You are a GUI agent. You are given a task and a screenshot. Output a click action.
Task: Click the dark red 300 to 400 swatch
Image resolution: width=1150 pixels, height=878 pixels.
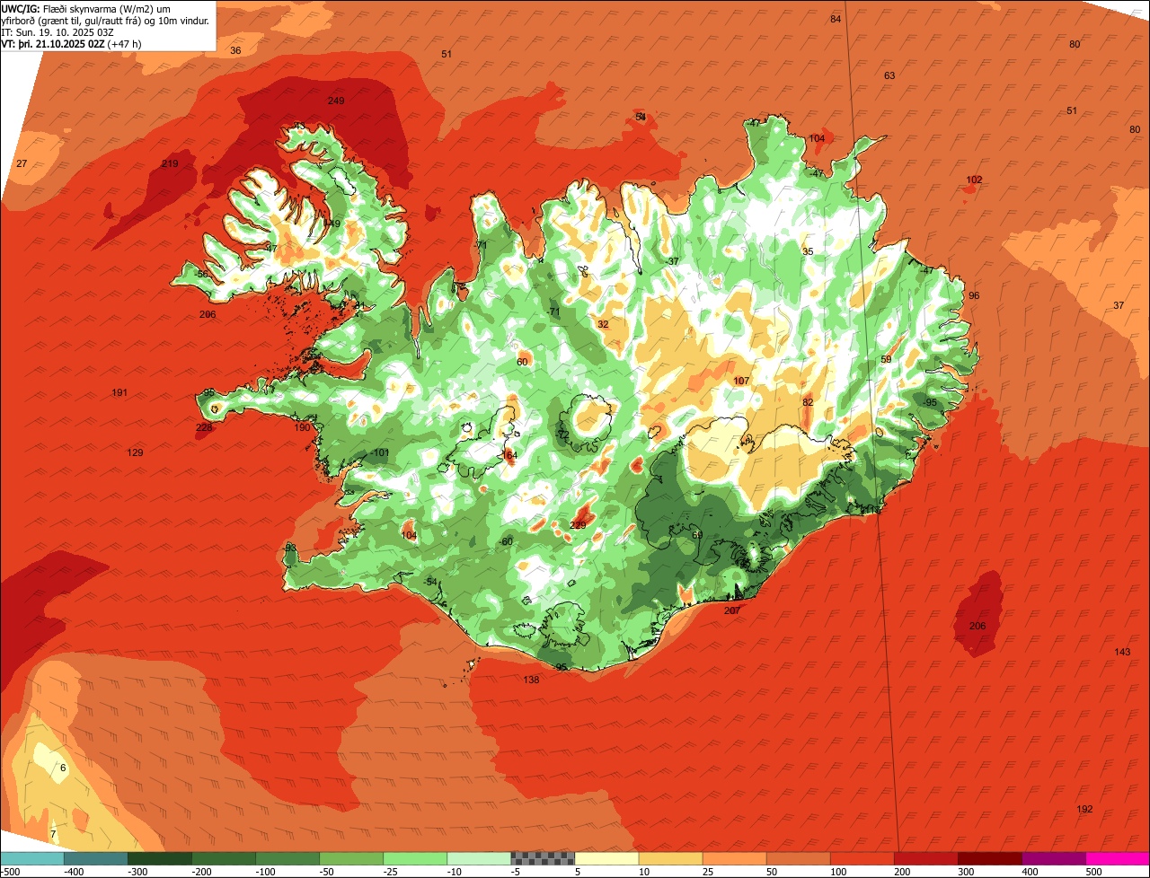(x=989, y=858)
